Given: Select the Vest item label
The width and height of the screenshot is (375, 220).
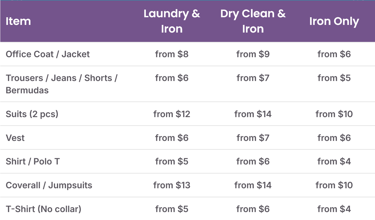Looking at the screenshot, I should click(x=15, y=138).
